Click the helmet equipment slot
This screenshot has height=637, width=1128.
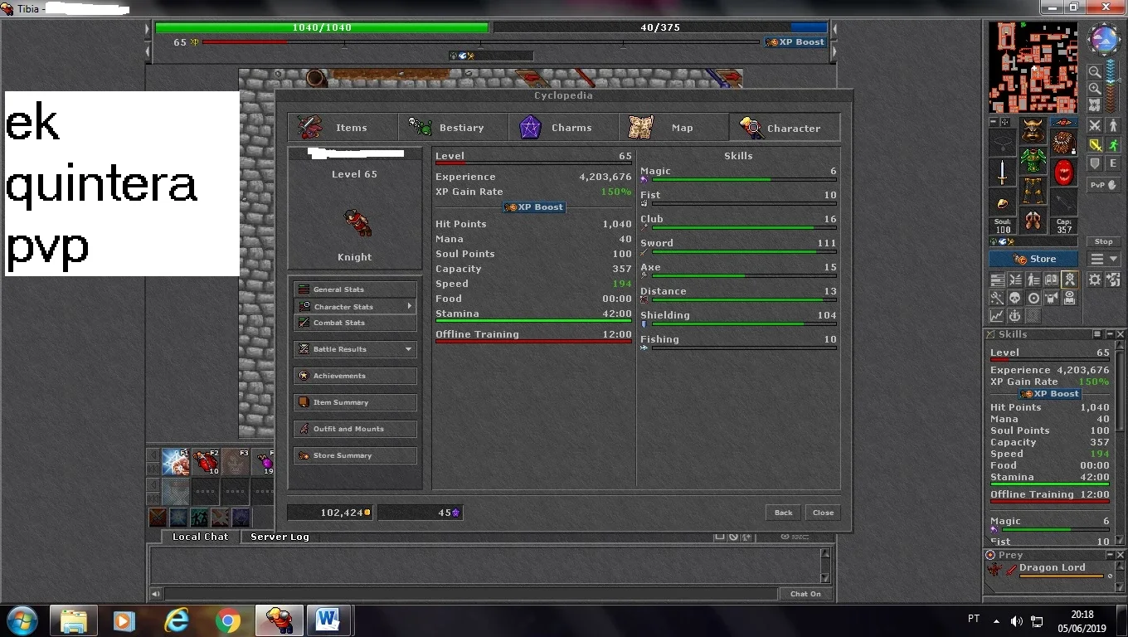point(1033,130)
